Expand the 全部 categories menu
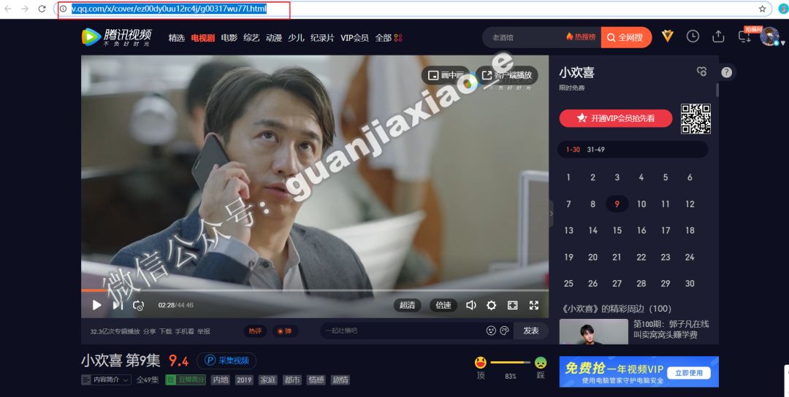789x397 pixels. pos(389,38)
